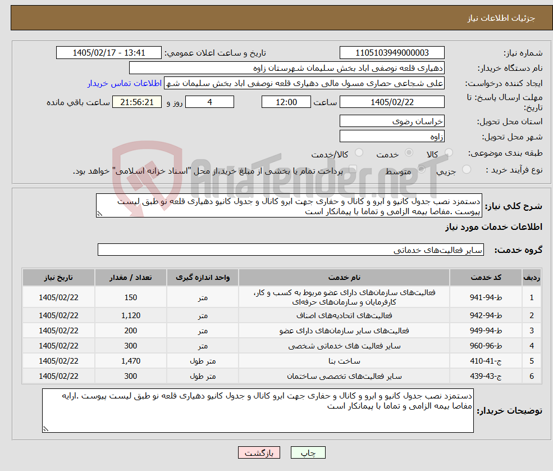
Task: Select the خدمت radio button
Action: pos(409,152)
